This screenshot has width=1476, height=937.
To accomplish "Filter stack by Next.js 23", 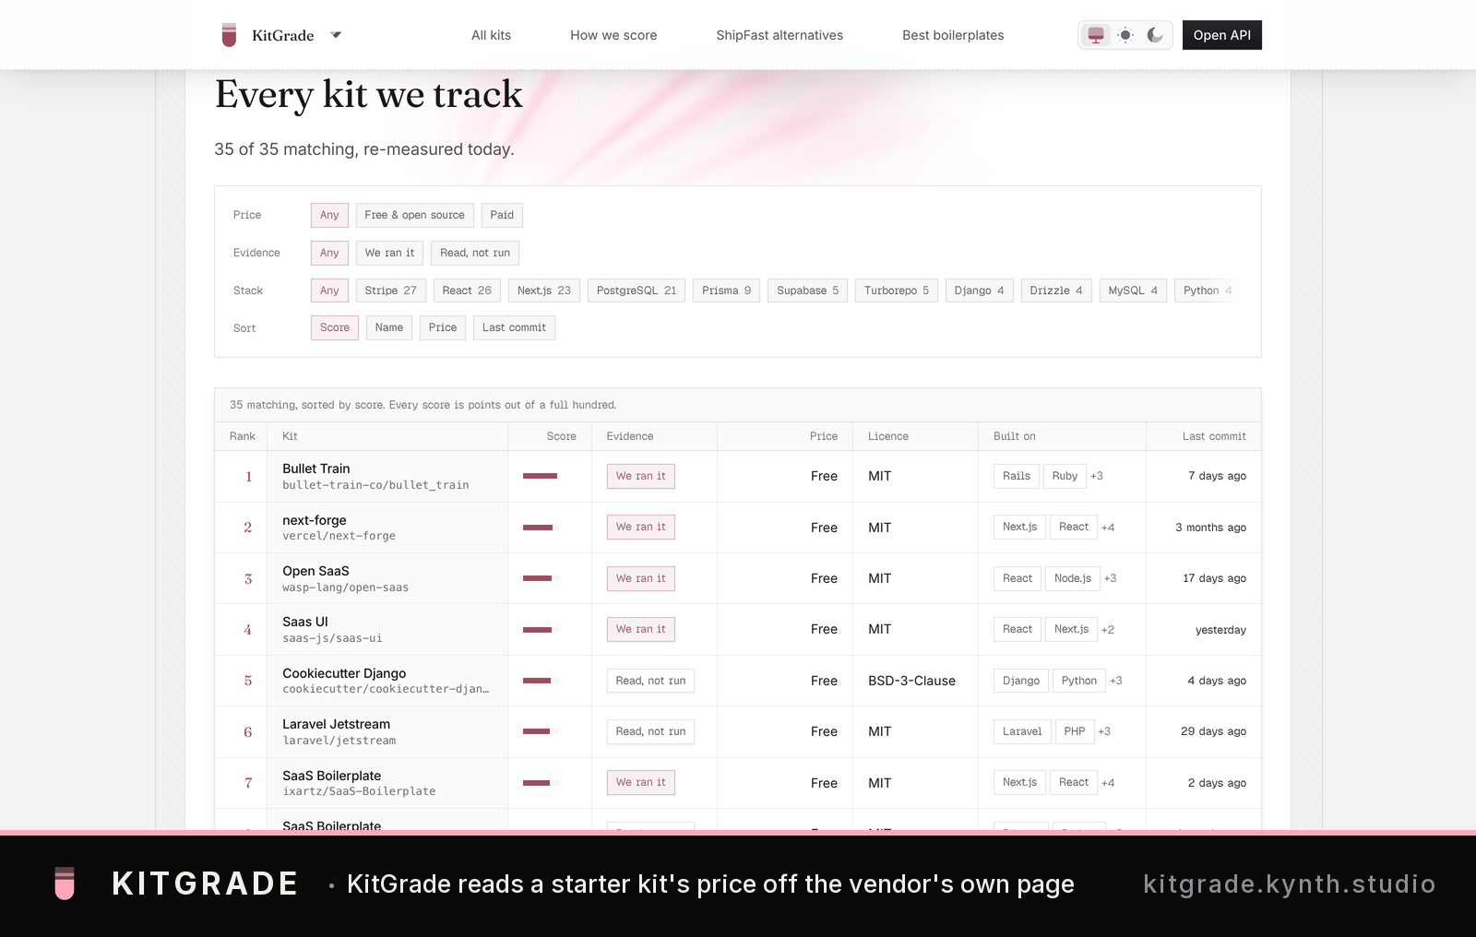I will click(x=544, y=291).
